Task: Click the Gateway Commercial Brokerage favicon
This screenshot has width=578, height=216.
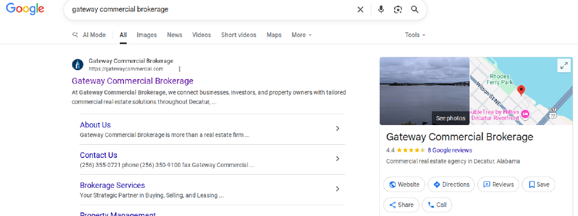Action: [77, 65]
